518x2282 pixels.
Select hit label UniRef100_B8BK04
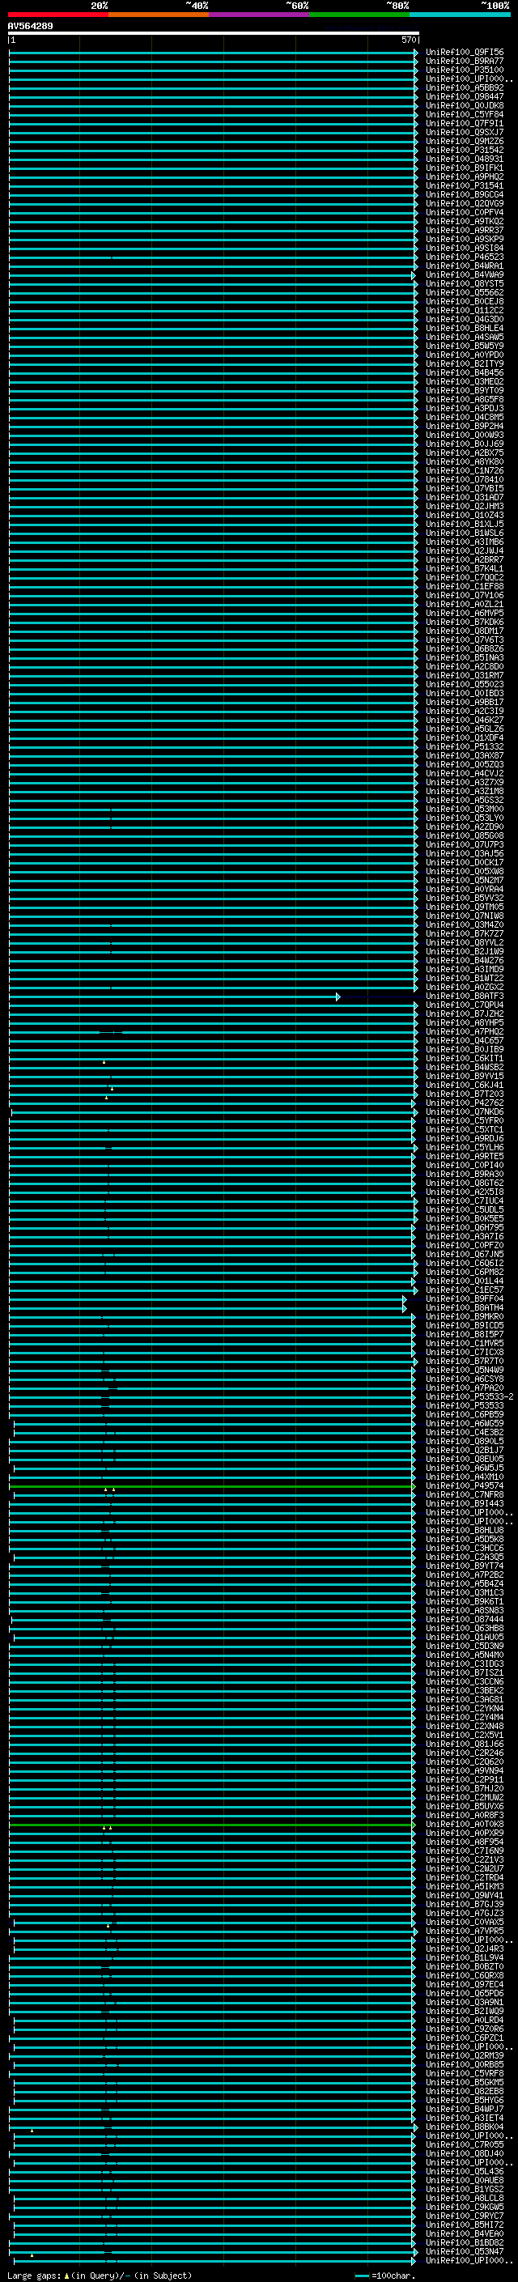click(465, 2127)
